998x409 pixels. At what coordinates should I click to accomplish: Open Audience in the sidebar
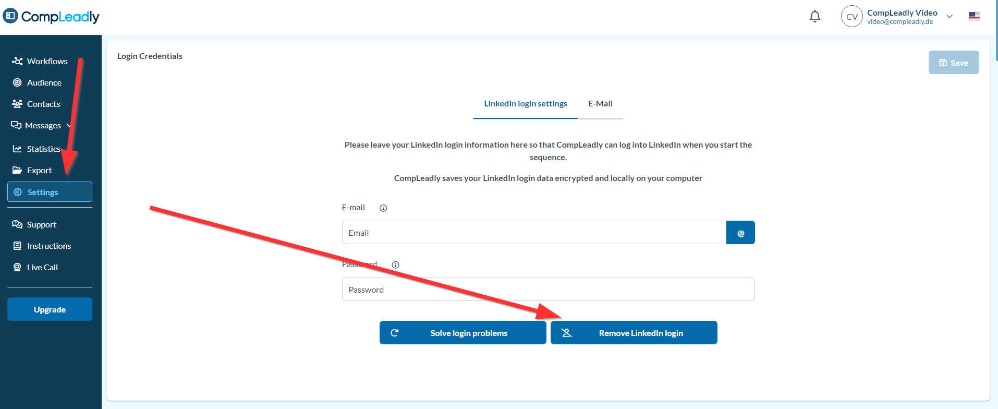click(37, 82)
